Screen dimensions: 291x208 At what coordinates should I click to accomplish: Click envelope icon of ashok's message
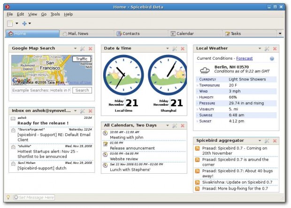(x=13, y=118)
